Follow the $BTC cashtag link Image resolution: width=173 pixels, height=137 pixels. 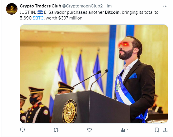coord(38,18)
